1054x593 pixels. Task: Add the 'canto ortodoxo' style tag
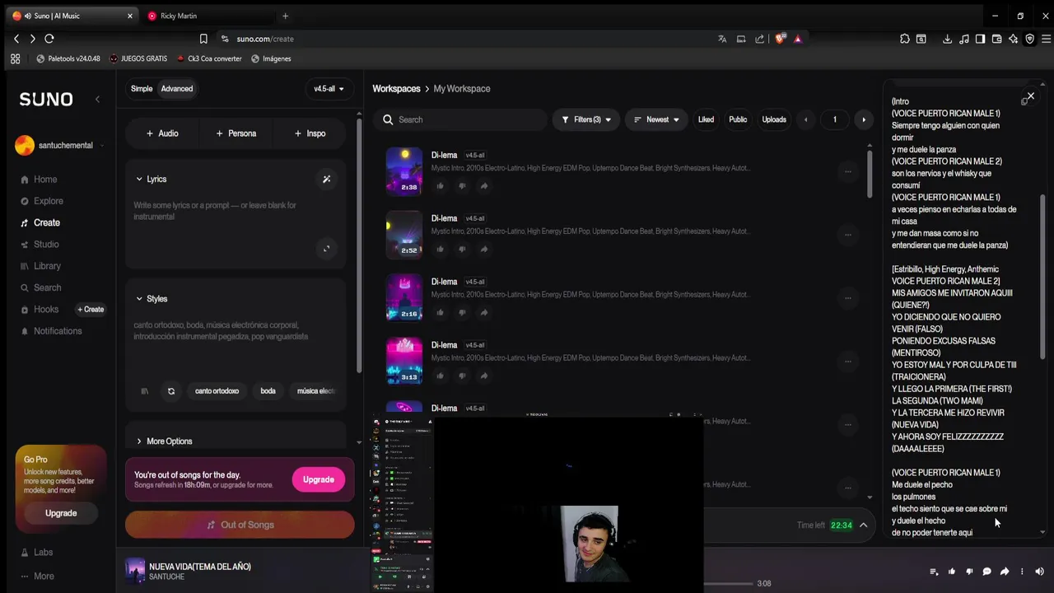point(217,391)
